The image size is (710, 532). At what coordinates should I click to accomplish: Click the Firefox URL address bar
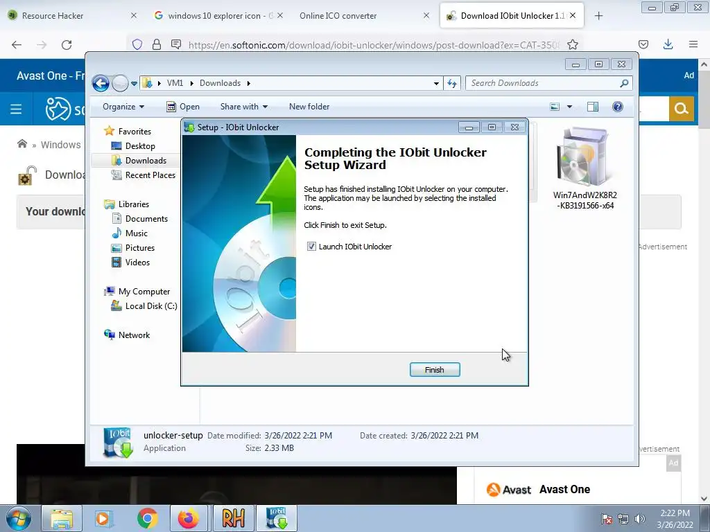tap(374, 45)
